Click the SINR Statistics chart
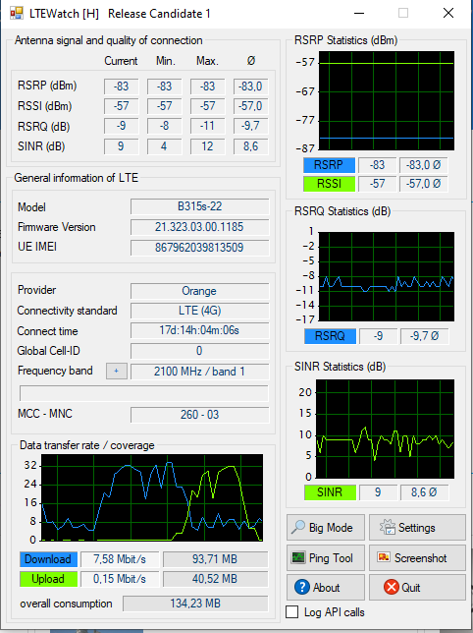This screenshot has height=633, width=473. [385, 429]
